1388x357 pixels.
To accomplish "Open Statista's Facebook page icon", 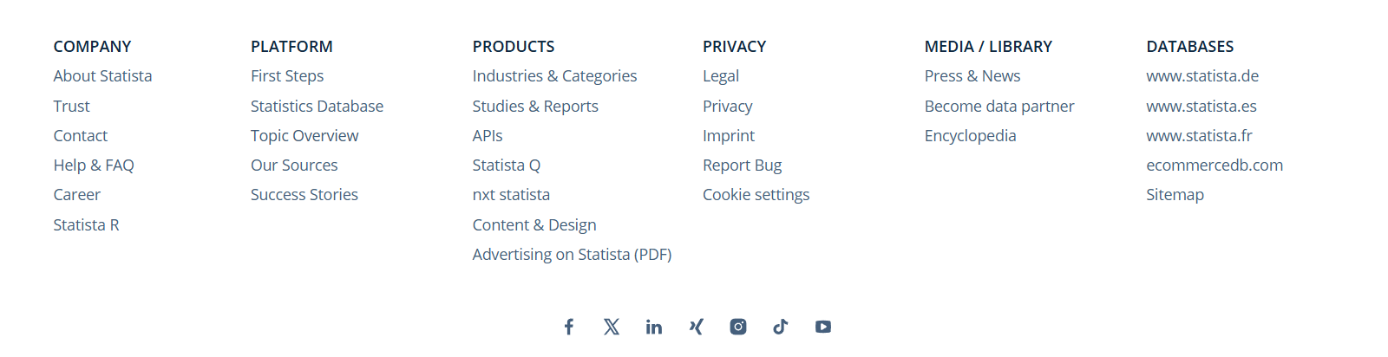I will coord(569,327).
